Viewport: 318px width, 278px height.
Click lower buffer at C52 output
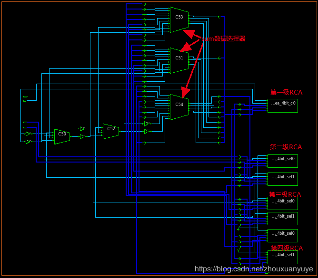click(147, 132)
